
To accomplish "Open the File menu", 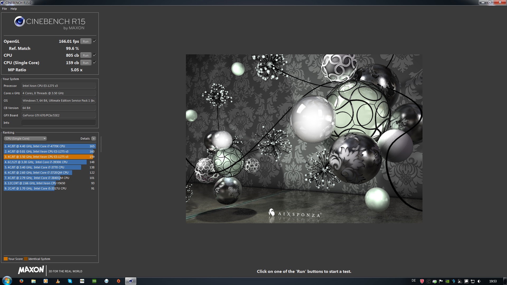I will point(4,9).
